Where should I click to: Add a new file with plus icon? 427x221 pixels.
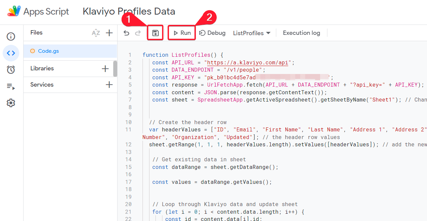coord(109,33)
